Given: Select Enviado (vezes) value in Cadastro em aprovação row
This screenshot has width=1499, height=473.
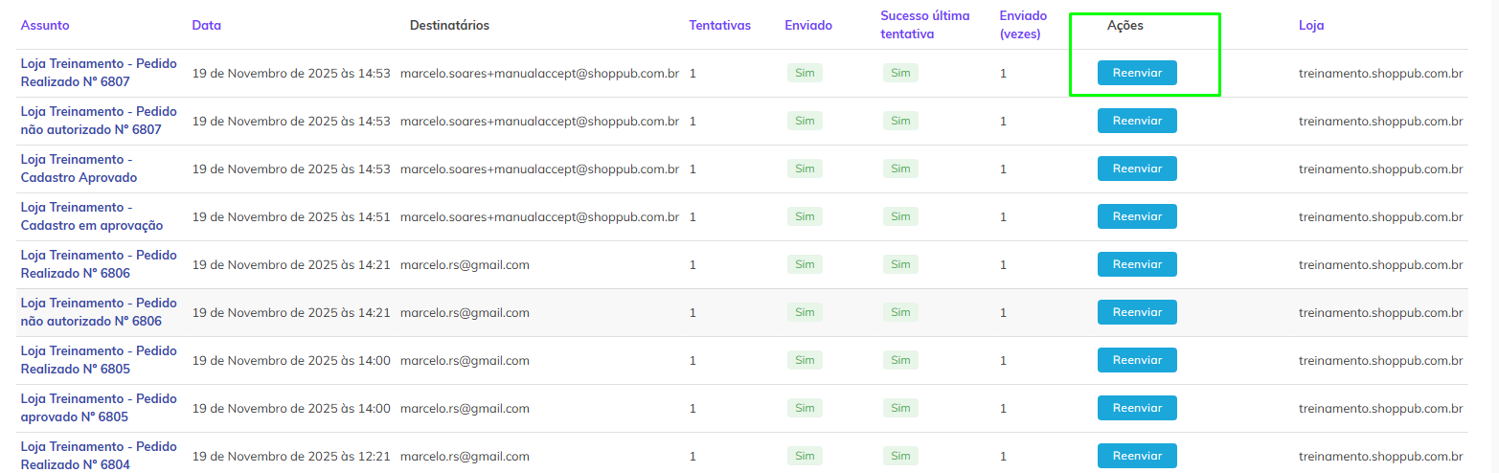Looking at the screenshot, I should click(x=1003, y=216).
